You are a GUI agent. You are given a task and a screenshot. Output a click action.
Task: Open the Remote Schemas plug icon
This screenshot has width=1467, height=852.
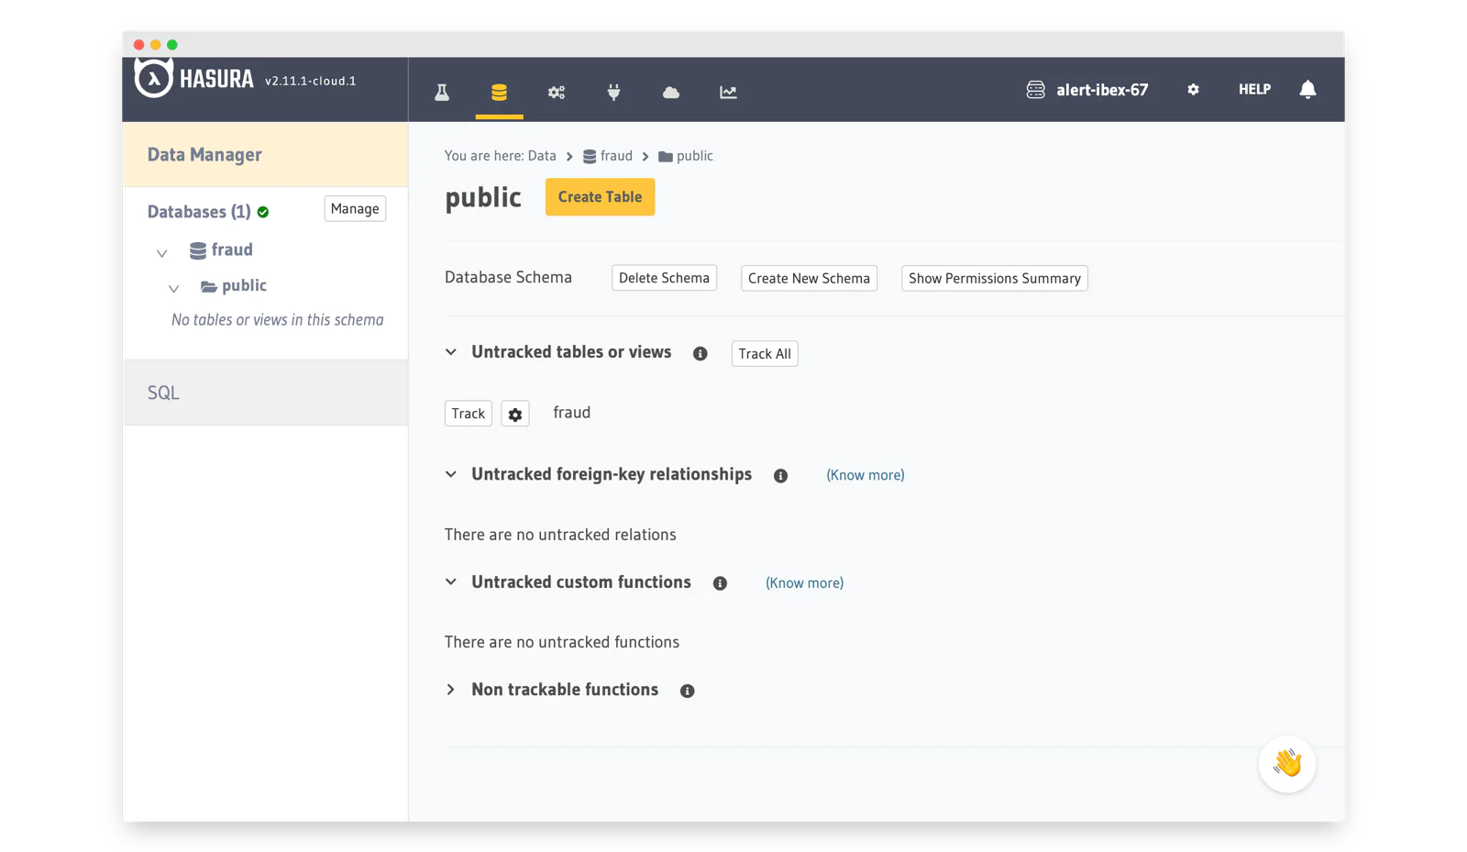click(x=613, y=92)
